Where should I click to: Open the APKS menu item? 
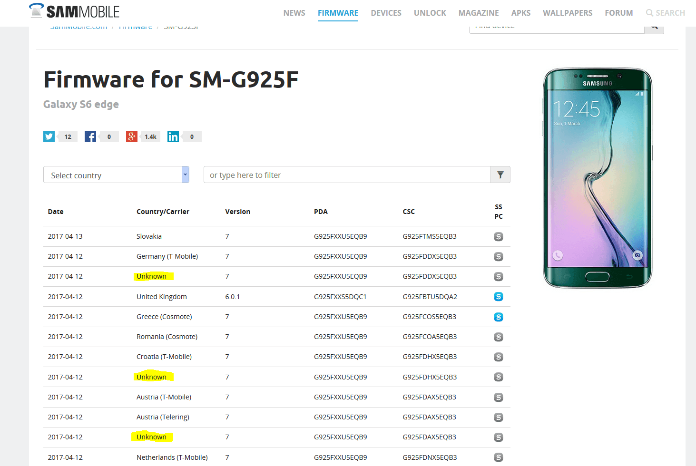tap(521, 13)
